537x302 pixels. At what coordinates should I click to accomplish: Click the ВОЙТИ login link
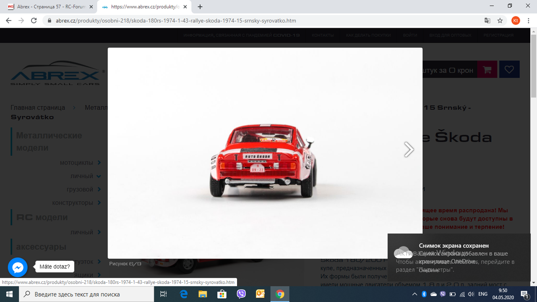[410, 35]
